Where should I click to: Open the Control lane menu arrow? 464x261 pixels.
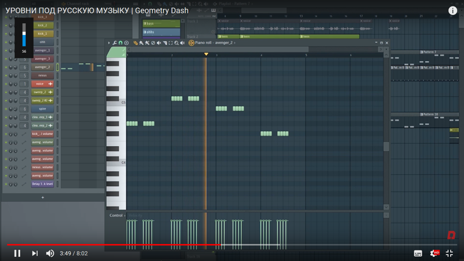[125, 215]
